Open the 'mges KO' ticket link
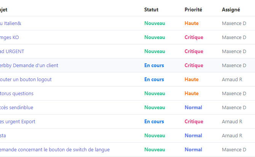255x157 pixels. pyautogui.click(x=10, y=38)
